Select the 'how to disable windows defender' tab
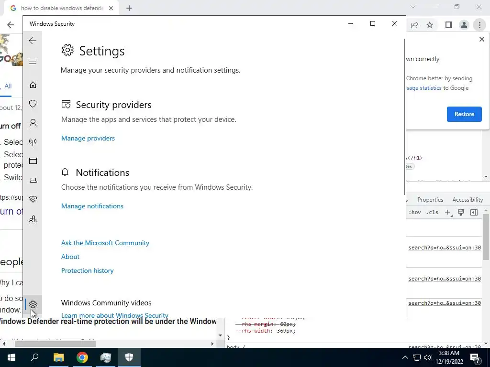This screenshot has width=490, height=367. [x=61, y=8]
